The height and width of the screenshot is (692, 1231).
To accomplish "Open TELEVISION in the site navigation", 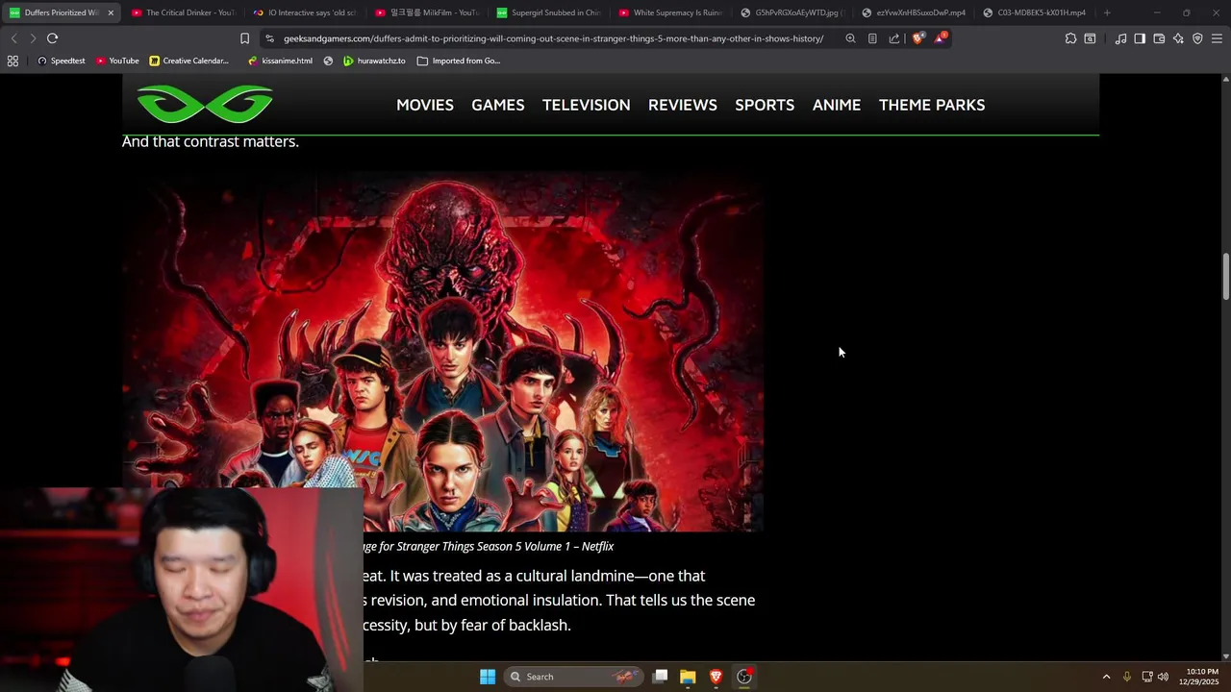I will click(x=587, y=105).
